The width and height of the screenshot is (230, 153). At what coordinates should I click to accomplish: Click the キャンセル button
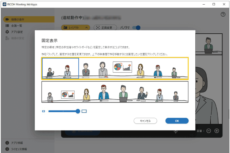pyautogui.click(x=145, y=121)
